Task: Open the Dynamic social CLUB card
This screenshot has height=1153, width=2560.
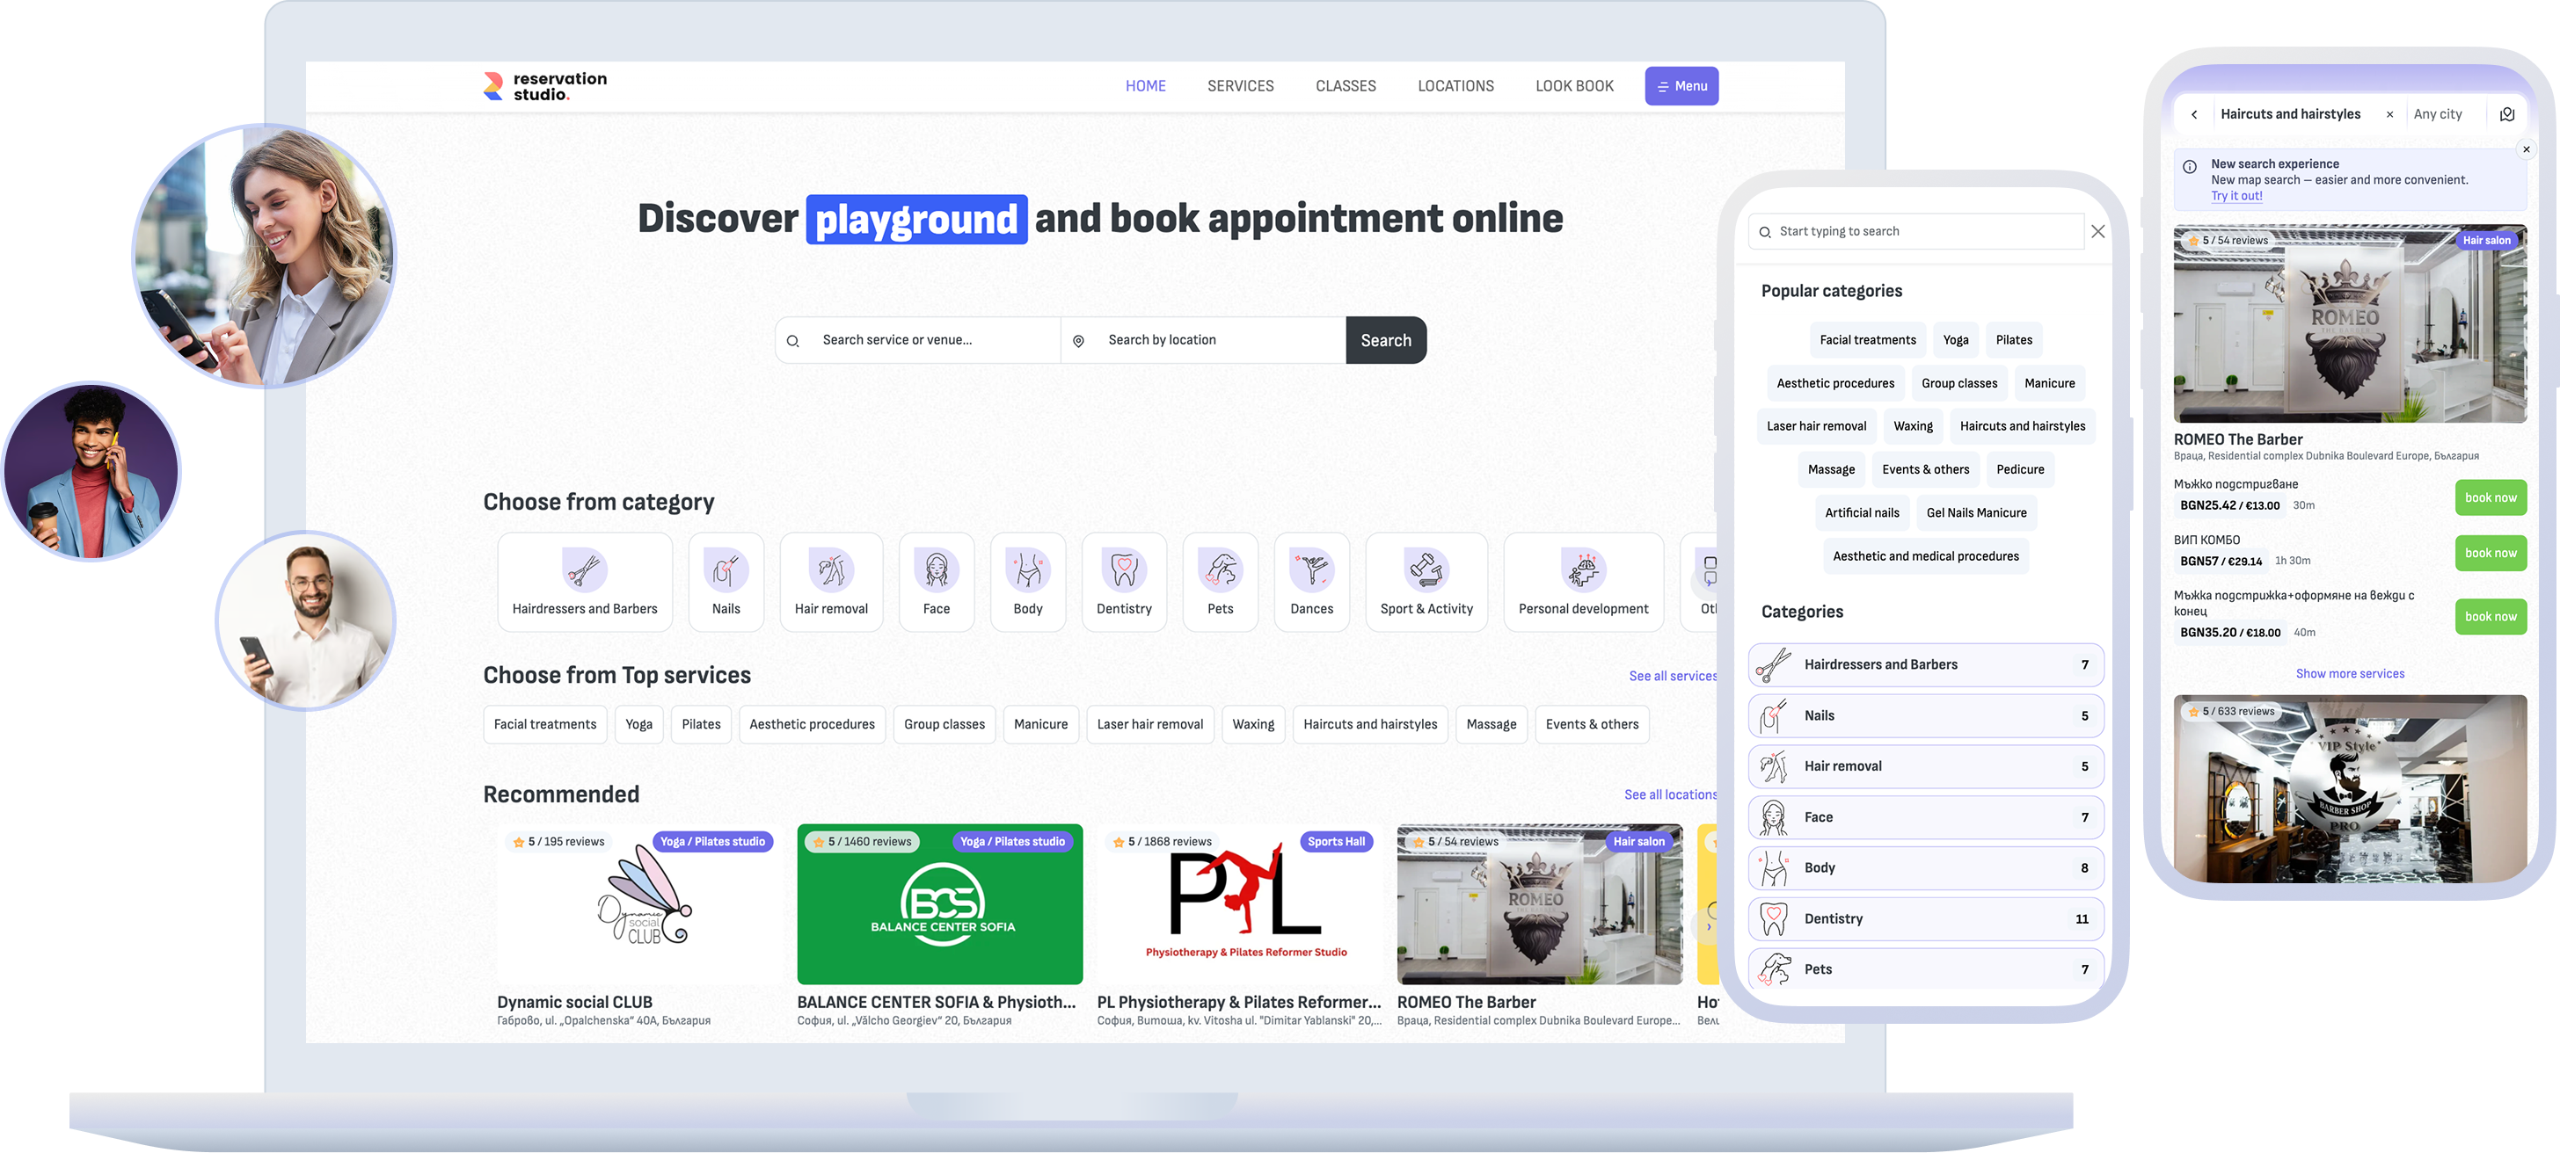Action: click(x=640, y=925)
